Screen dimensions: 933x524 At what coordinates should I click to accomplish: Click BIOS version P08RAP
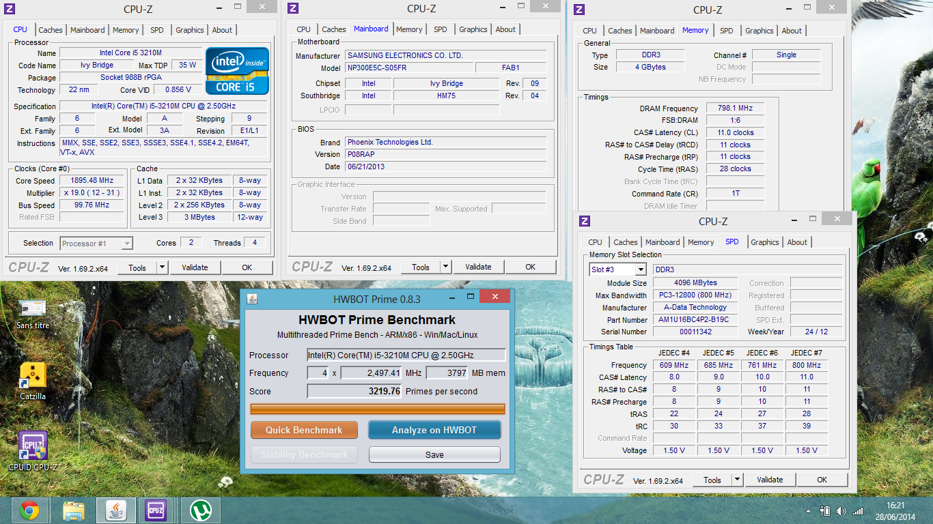point(445,154)
